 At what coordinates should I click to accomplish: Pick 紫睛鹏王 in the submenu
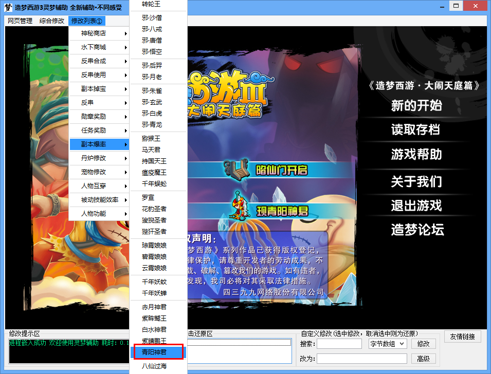coord(158,341)
